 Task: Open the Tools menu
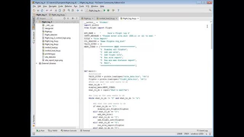(82, 6)
